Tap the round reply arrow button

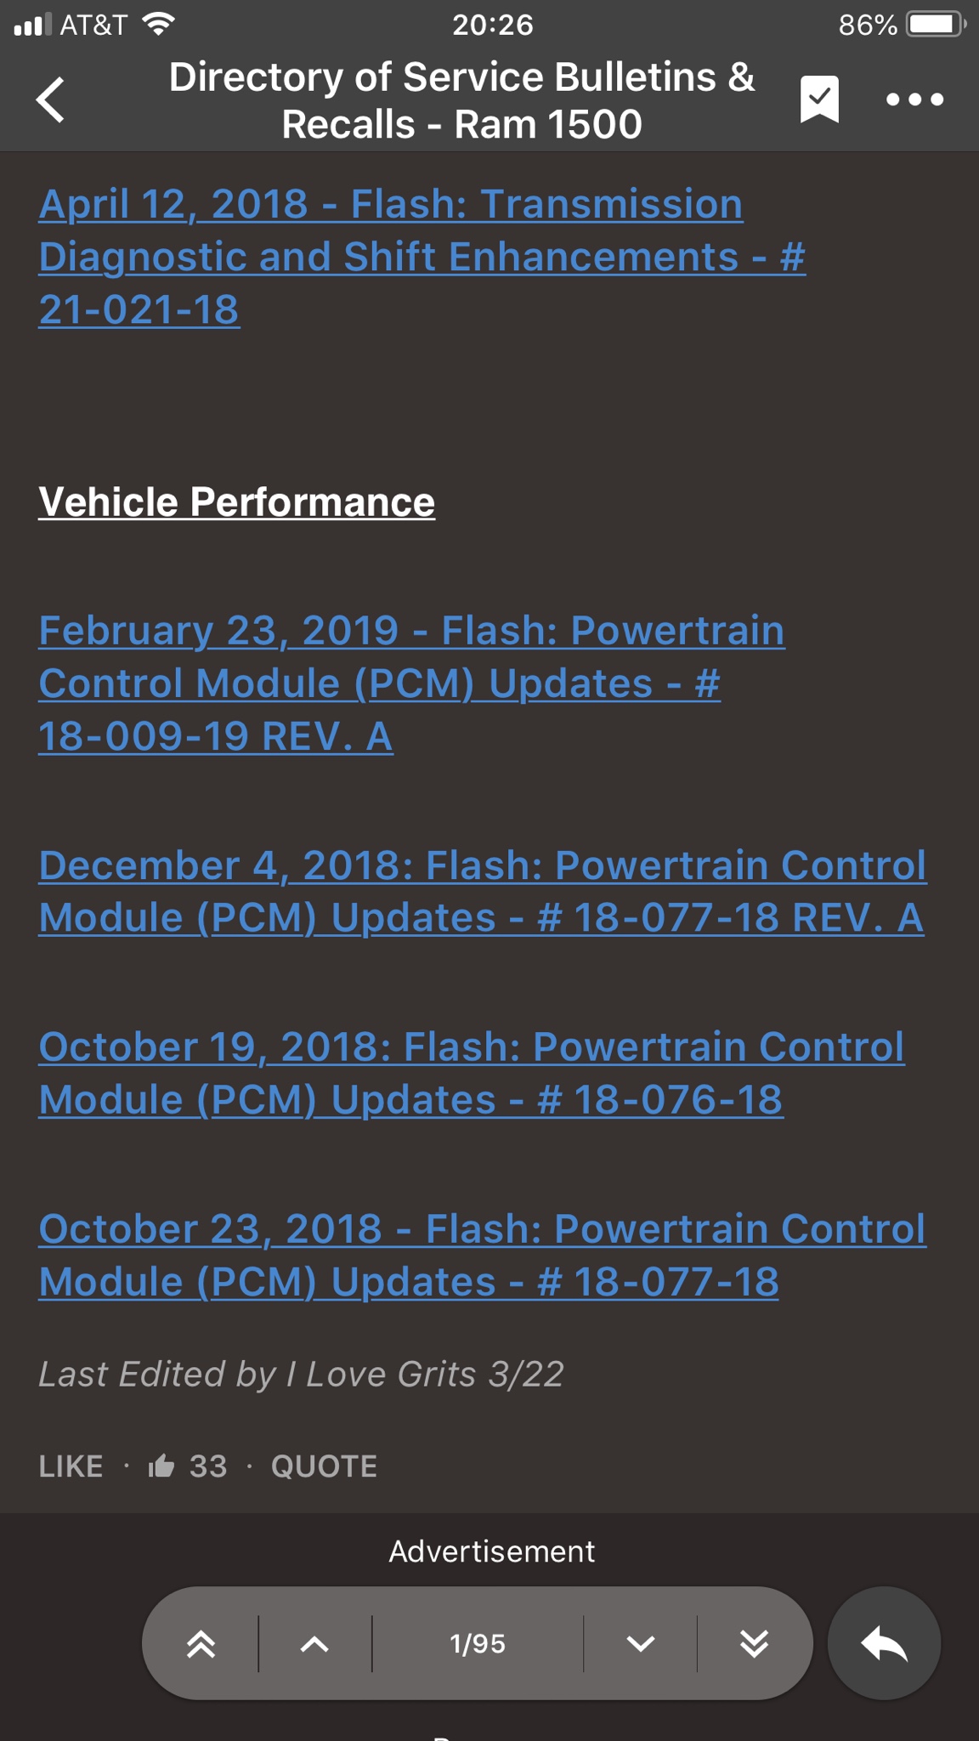884,1643
